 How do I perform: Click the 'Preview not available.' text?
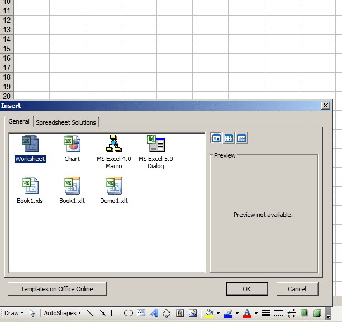point(263,215)
